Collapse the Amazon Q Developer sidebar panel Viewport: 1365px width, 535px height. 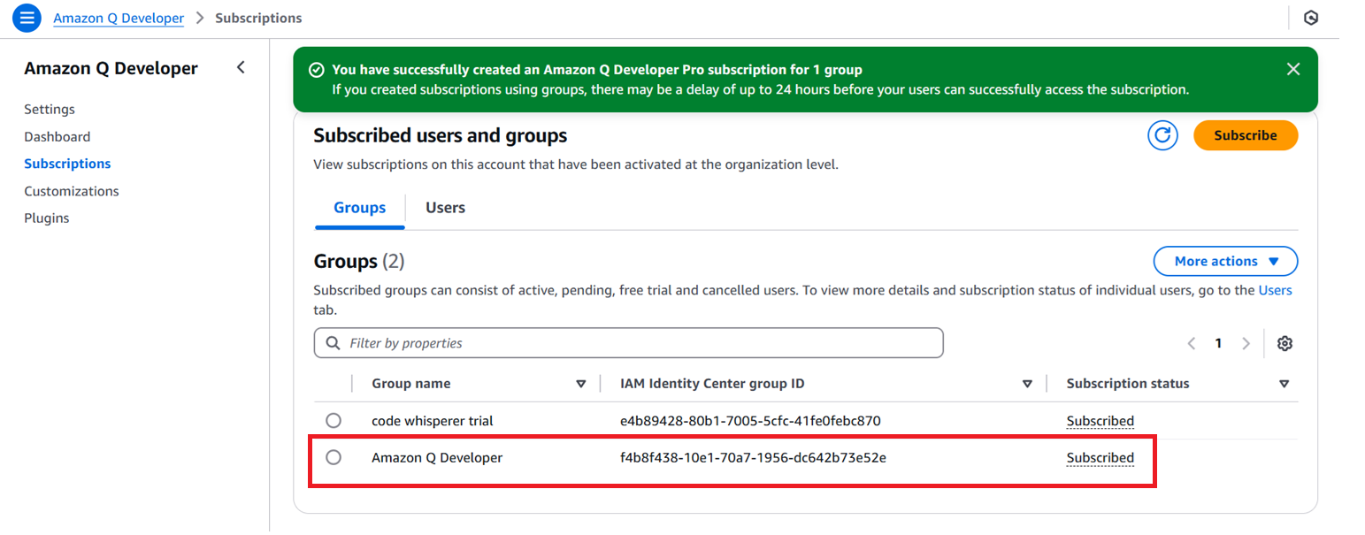241,66
